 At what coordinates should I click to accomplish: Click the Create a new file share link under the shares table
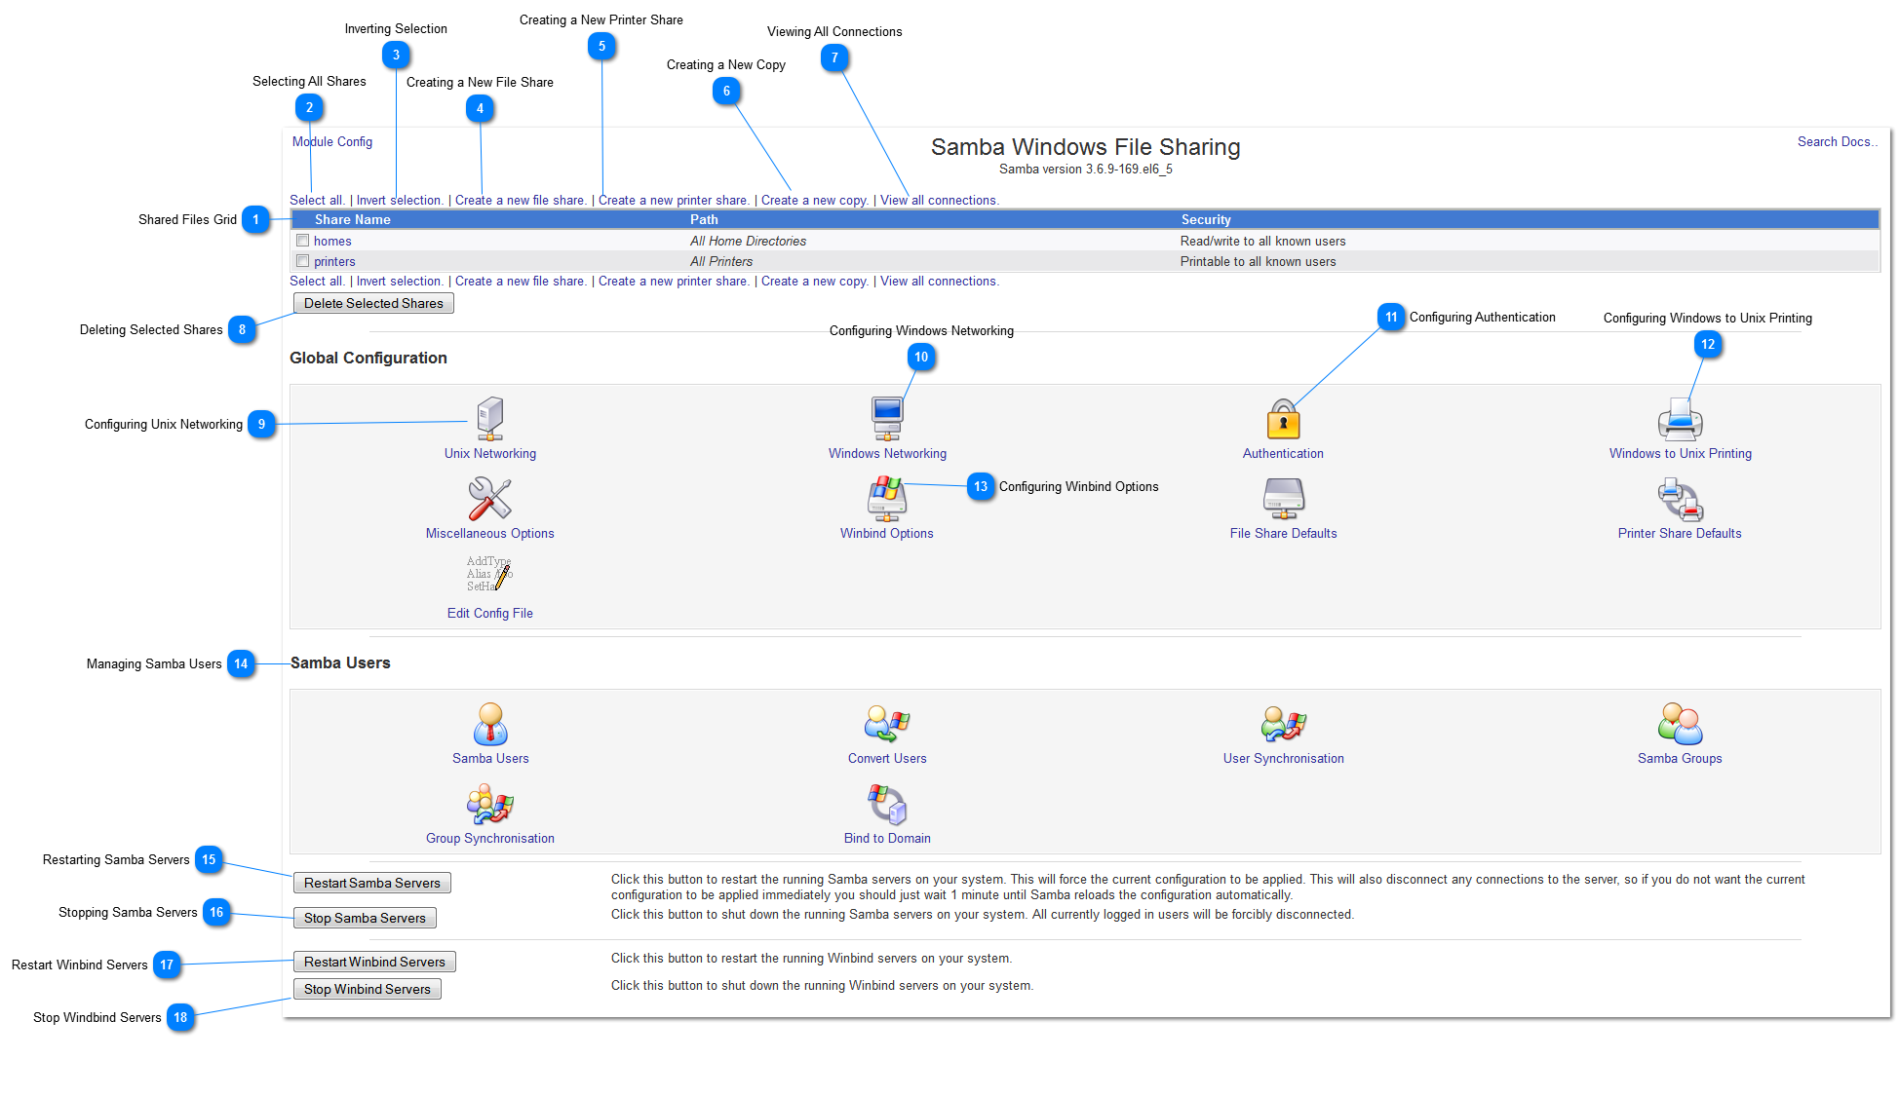coord(521,282)
